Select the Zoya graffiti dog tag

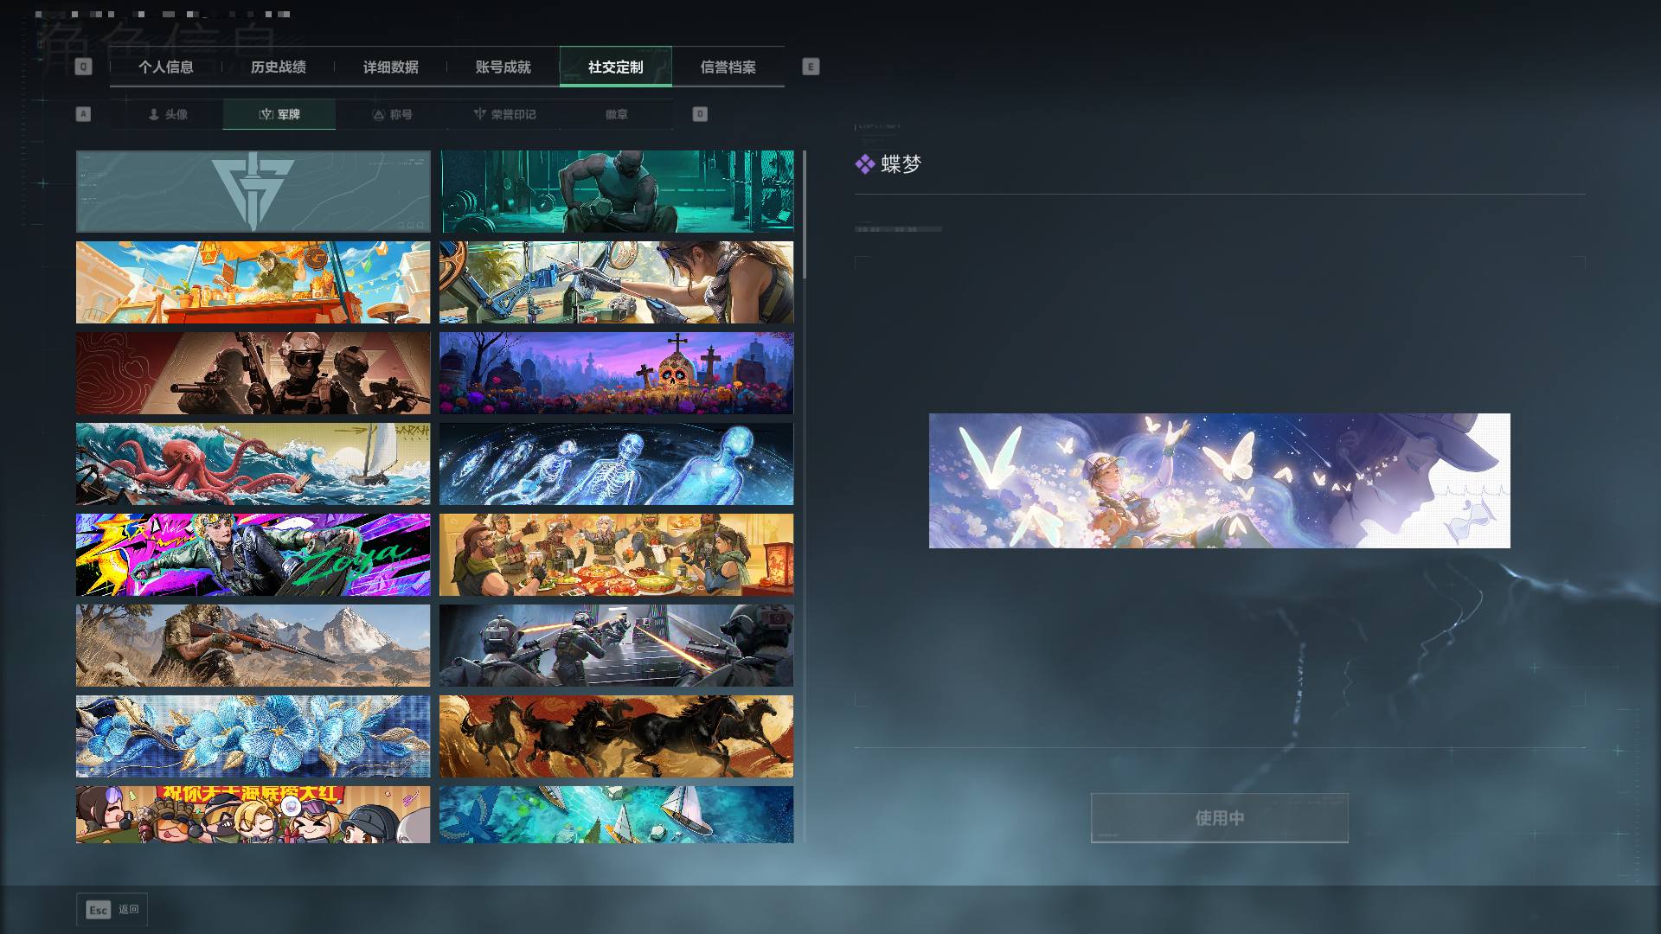point(253,555)
